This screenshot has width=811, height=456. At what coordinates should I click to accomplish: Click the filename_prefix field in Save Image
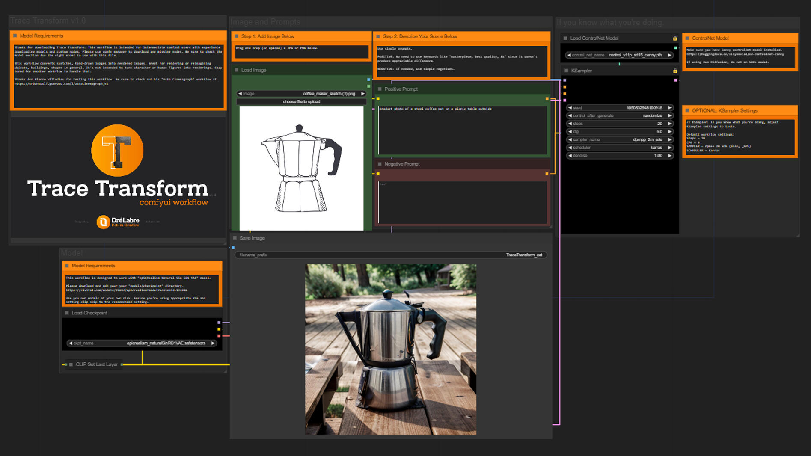pos(391,255)
